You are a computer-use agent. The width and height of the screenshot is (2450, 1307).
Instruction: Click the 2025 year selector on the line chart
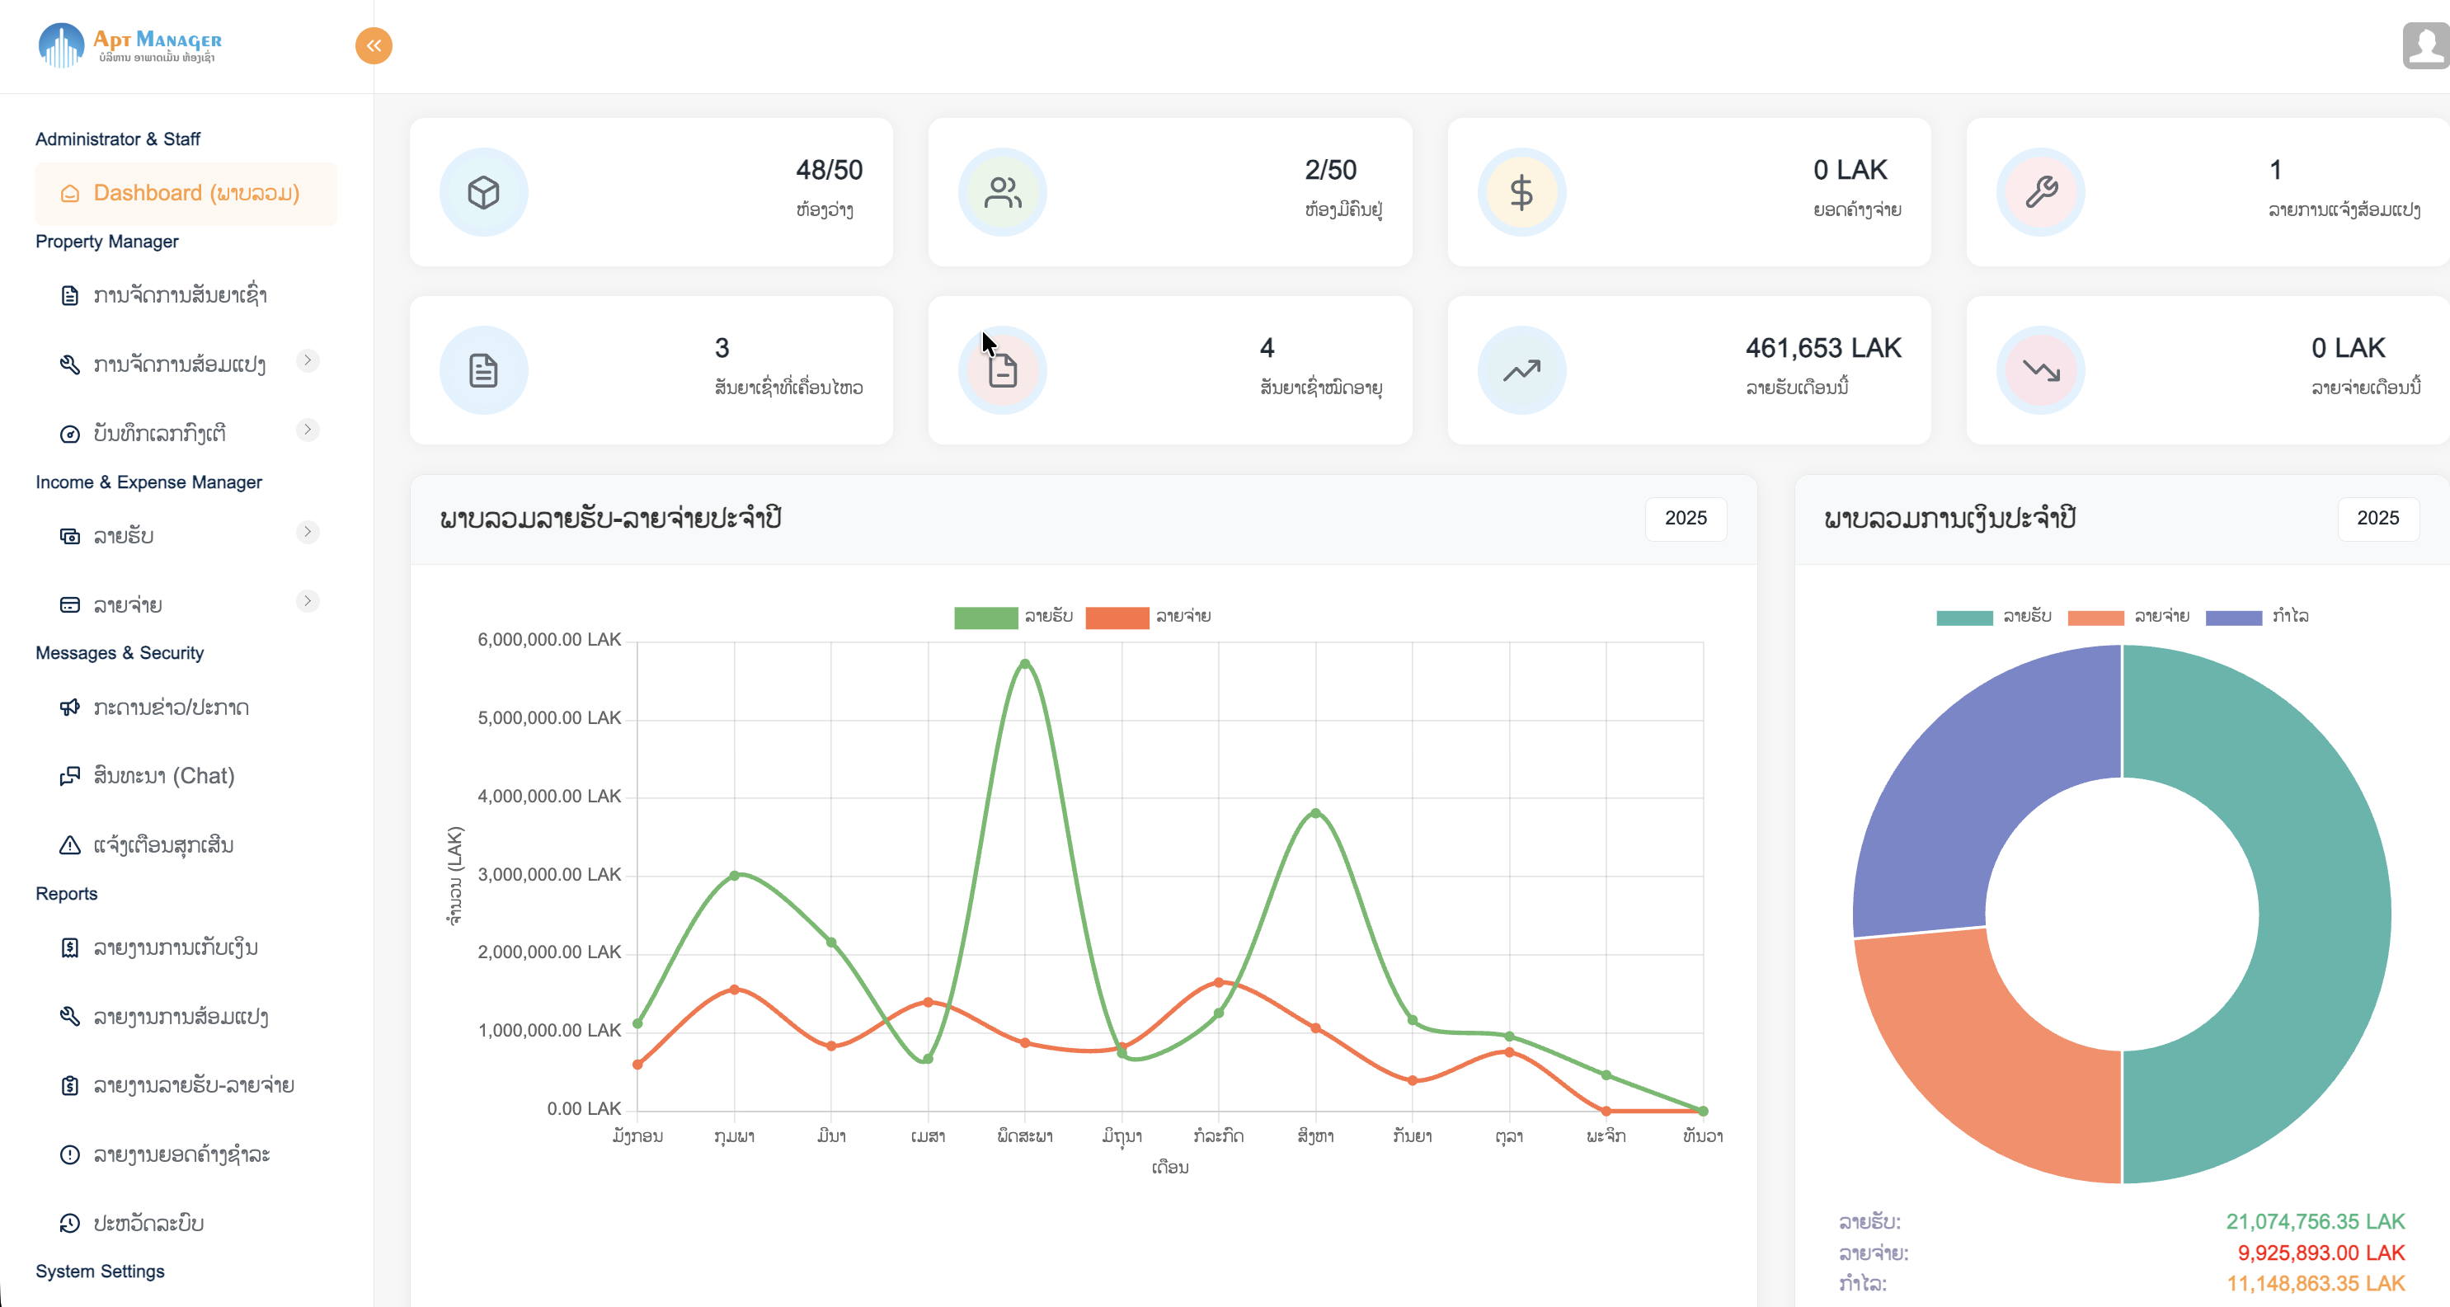(1686, 519)
